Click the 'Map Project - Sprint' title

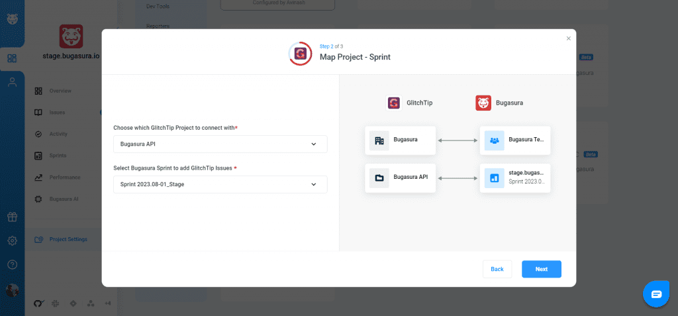pos(355,57)
